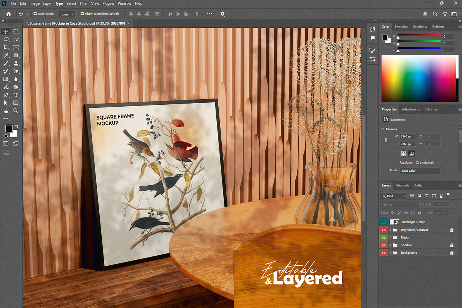This screenshot has height=308, width=462.
Task: Open the Search icon at top right
Action: coord(435,14)
